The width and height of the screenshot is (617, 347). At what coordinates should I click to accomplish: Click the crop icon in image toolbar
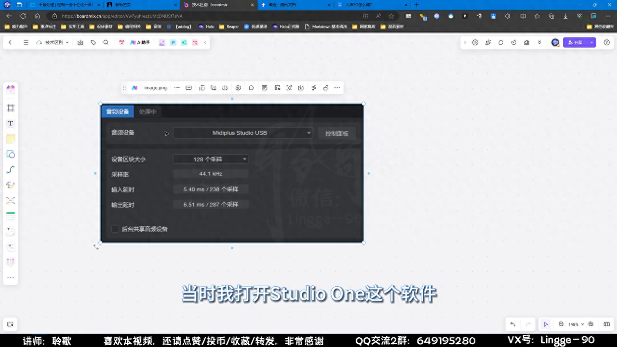coord(213,88)
